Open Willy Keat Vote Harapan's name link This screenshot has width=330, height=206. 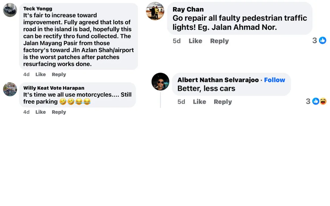click(x=54, y=88)
